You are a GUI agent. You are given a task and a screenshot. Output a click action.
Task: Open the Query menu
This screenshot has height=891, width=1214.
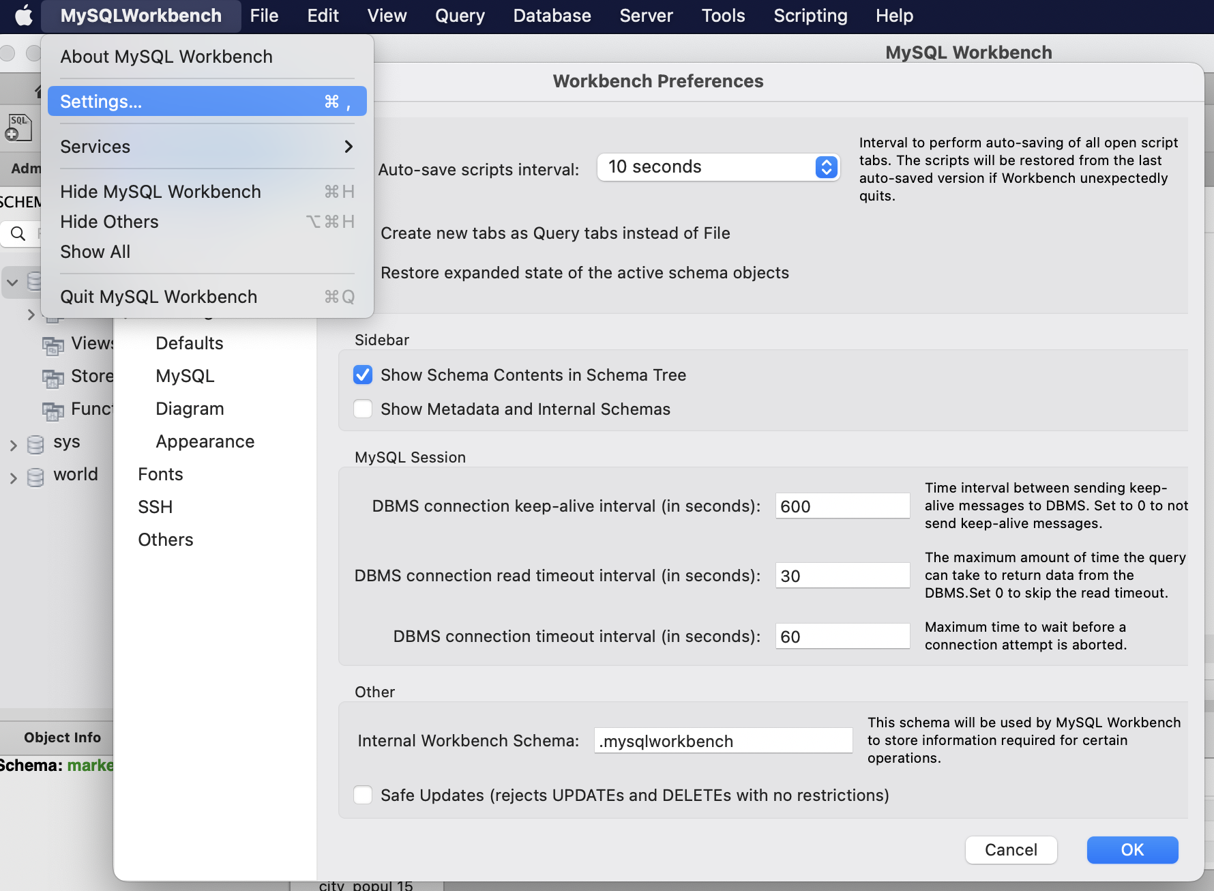[460, 16]
